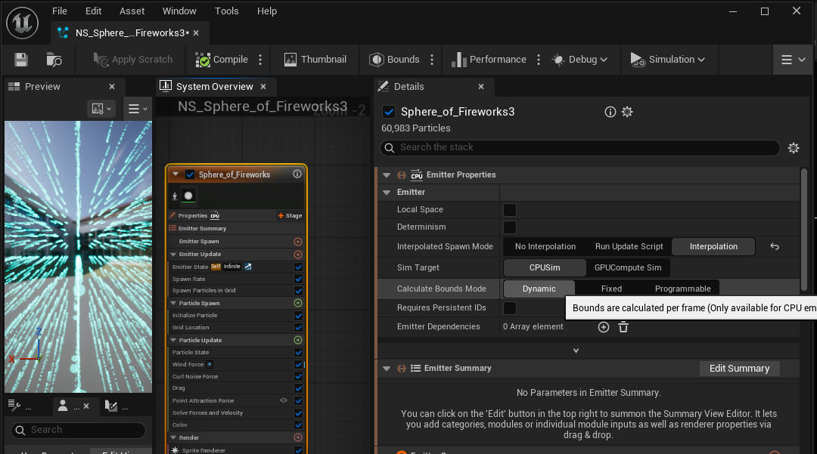
Task: Disable the Grid Location module checkbox
Action: click(x=299, y=328)
